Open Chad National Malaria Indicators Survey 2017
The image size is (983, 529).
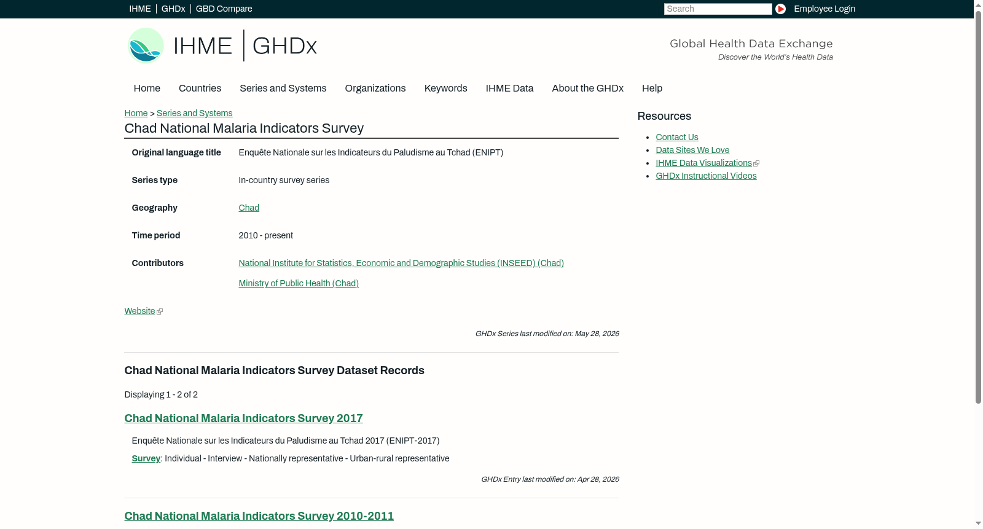coord(243,418)
